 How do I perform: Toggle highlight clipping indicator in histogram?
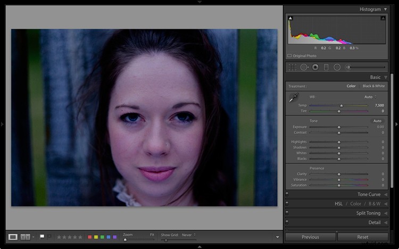click(383, 18)
